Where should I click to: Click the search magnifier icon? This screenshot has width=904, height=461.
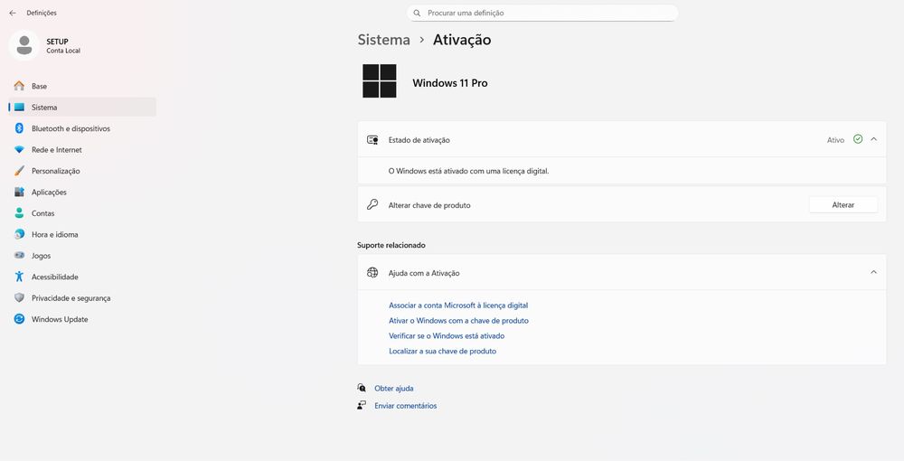(x=417, y=13)
